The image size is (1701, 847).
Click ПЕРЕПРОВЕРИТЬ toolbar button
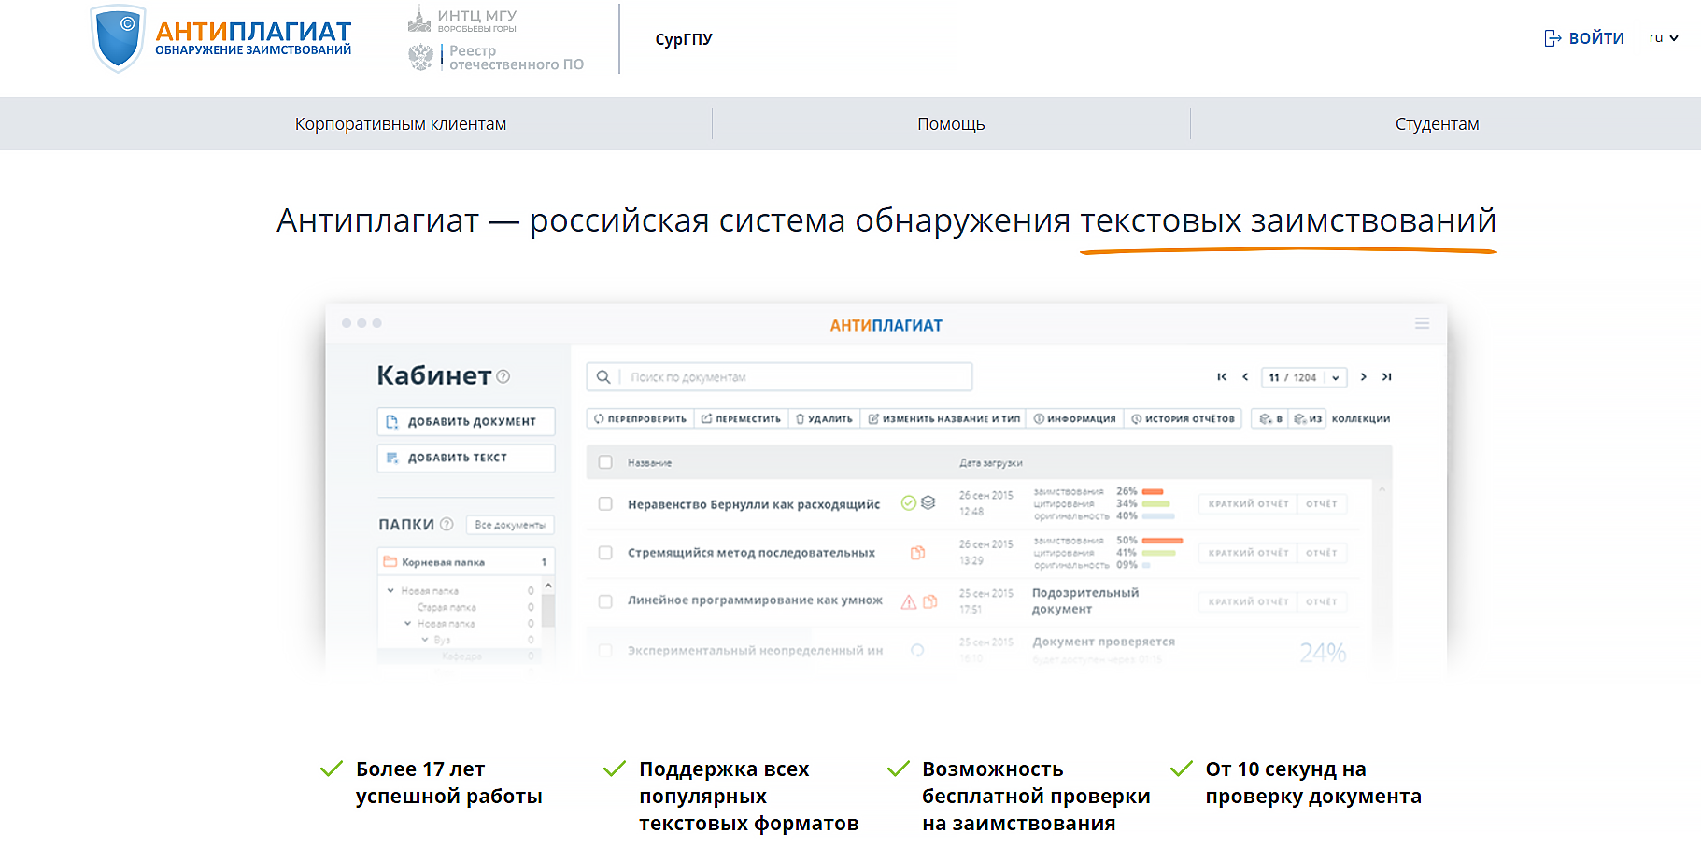click(640, 419)
